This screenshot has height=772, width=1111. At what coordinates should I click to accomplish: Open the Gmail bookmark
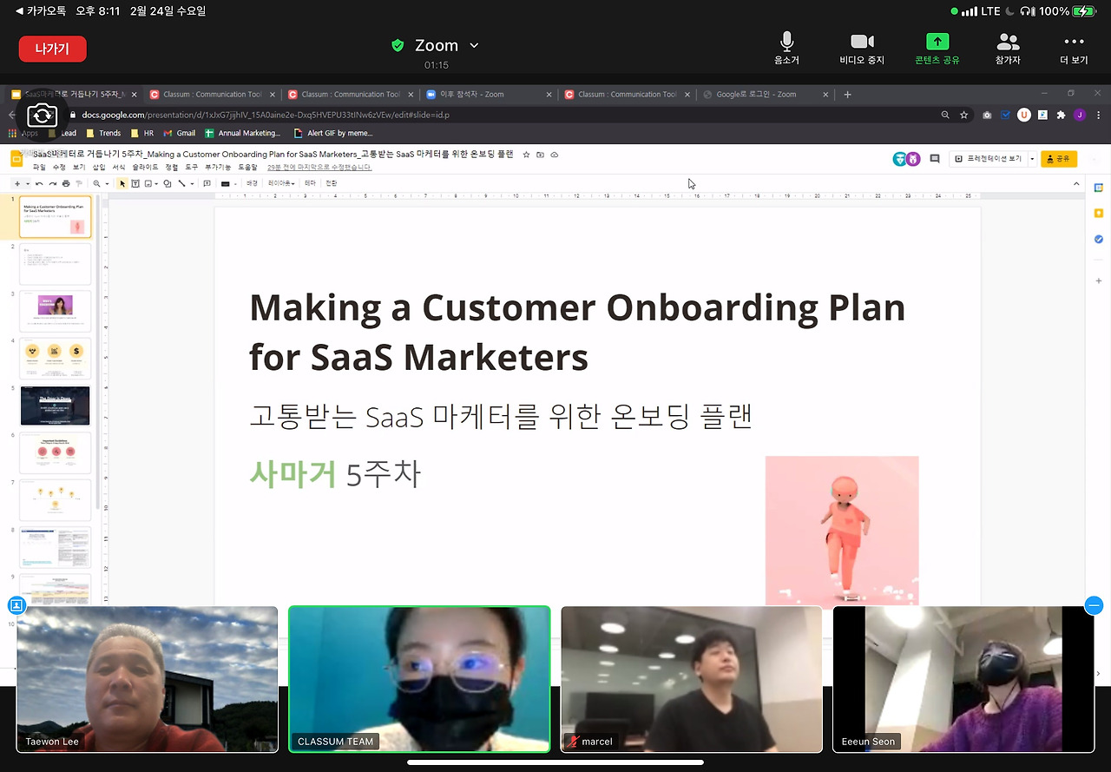pyautogui.click(x=180, y=133)
